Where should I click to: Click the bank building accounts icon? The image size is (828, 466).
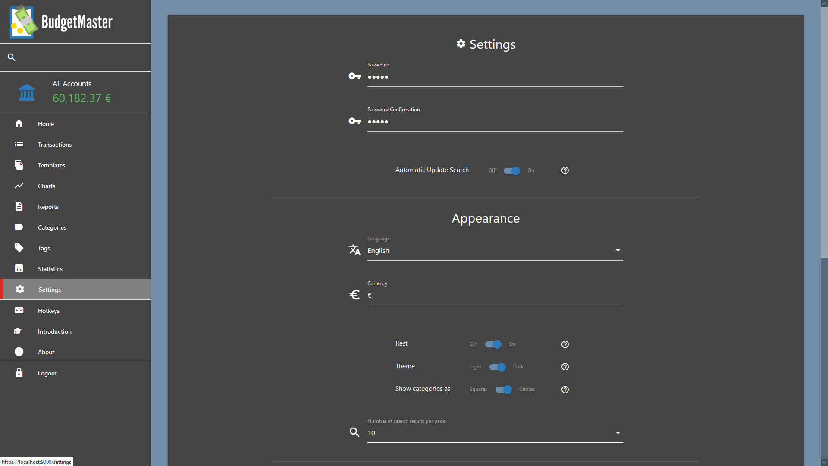pos(27,92)
